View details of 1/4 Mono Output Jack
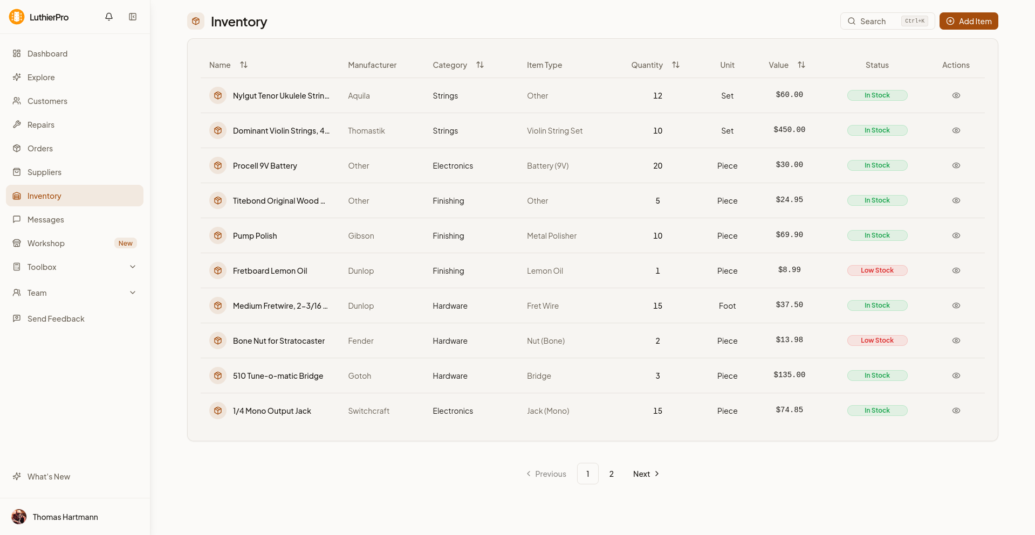Viewport: 1035px width, 535px height. coord(956,411)
